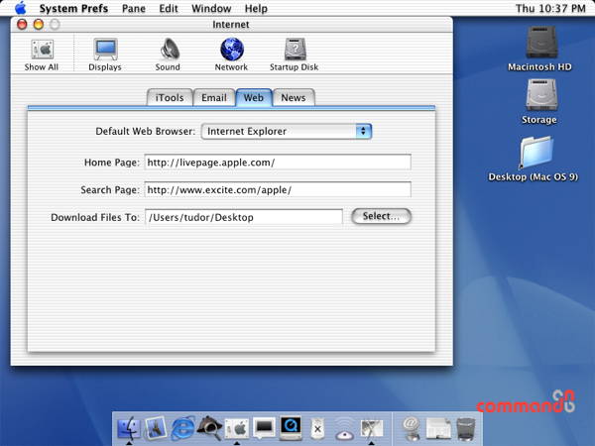Open the Displays preference pane
The image size is (595, 446).
105,56
